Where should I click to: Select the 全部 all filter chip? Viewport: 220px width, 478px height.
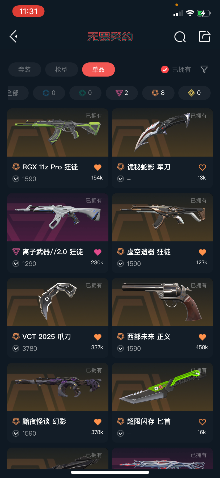(17, 93)
